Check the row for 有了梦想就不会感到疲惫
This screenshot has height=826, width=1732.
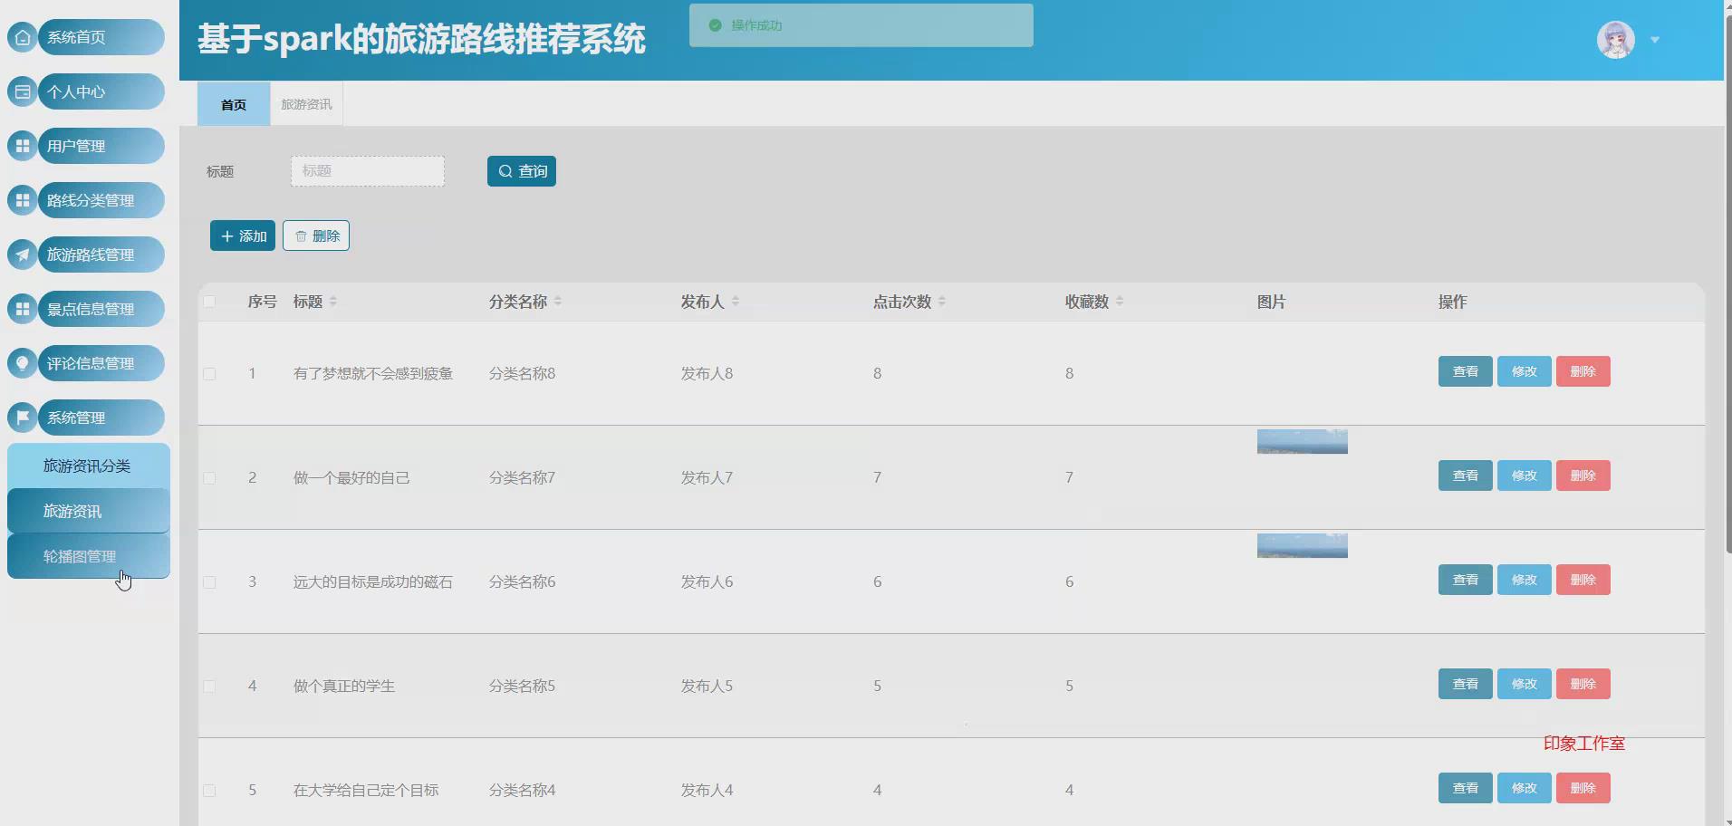(x=210, y=372)
